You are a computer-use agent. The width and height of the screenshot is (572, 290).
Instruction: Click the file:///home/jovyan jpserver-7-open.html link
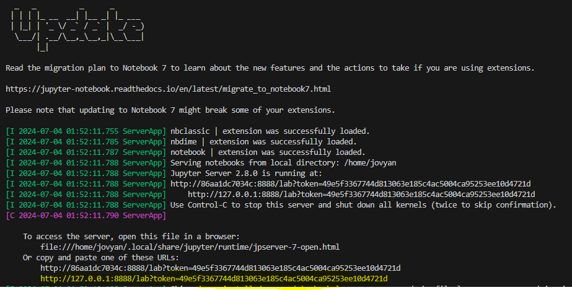pyautogui.click(x=190, y=247)
